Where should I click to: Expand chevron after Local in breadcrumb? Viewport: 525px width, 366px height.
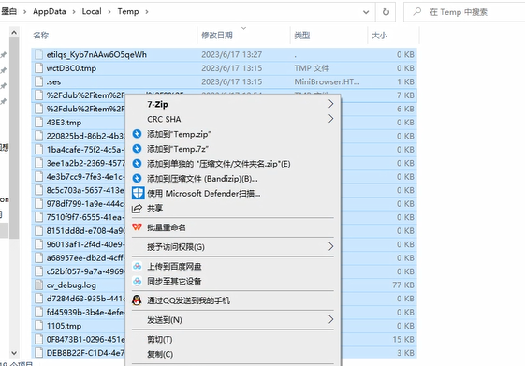(109, 12)
